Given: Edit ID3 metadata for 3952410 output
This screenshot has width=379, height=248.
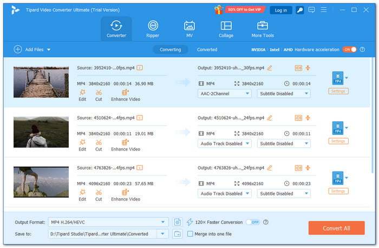Looking at the screenshot, I should click(x=298, y=68).
